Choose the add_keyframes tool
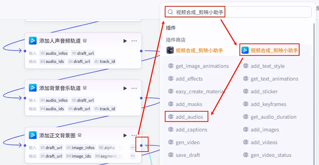 click(x=265, y=104)
